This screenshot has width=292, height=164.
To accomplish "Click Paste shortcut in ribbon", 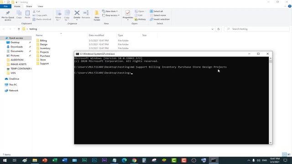I will [42, 19].
